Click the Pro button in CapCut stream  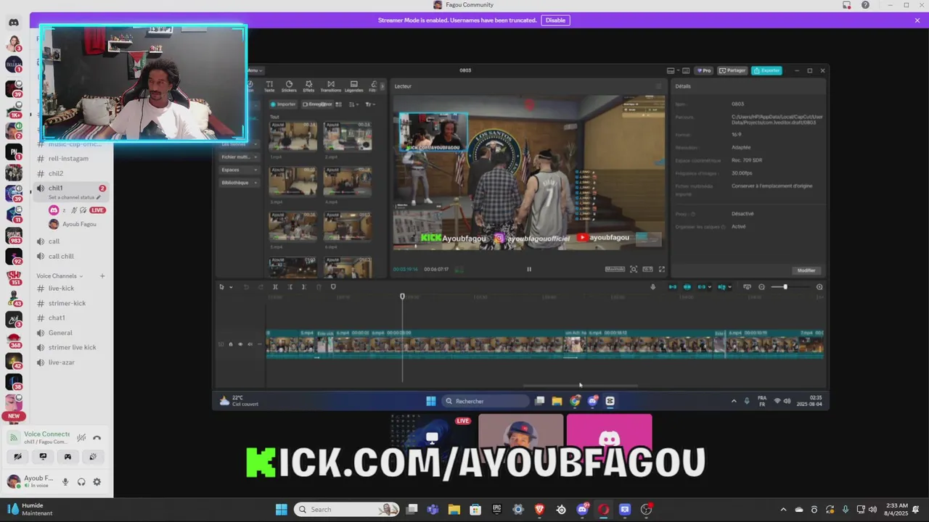(x=704, y=70)
